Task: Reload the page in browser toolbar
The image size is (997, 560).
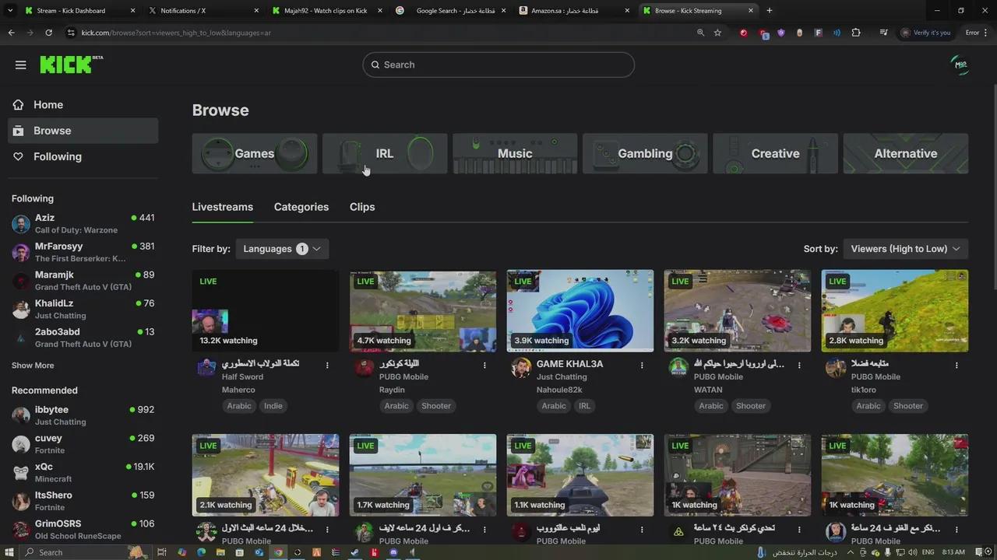Action: [x=48, y=33]
